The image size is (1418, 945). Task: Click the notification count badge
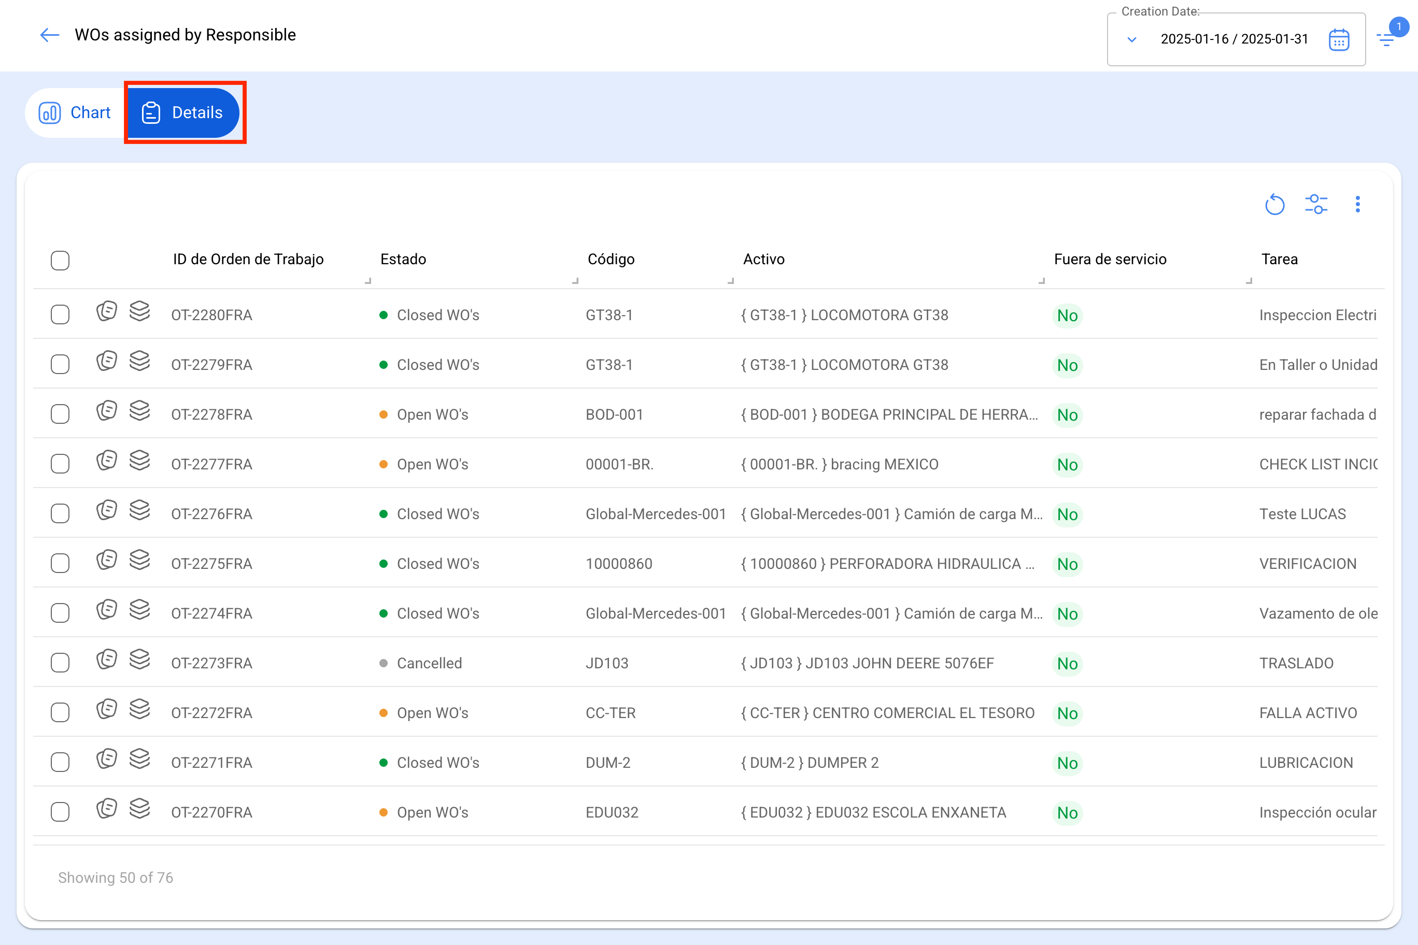(1399, 26)
